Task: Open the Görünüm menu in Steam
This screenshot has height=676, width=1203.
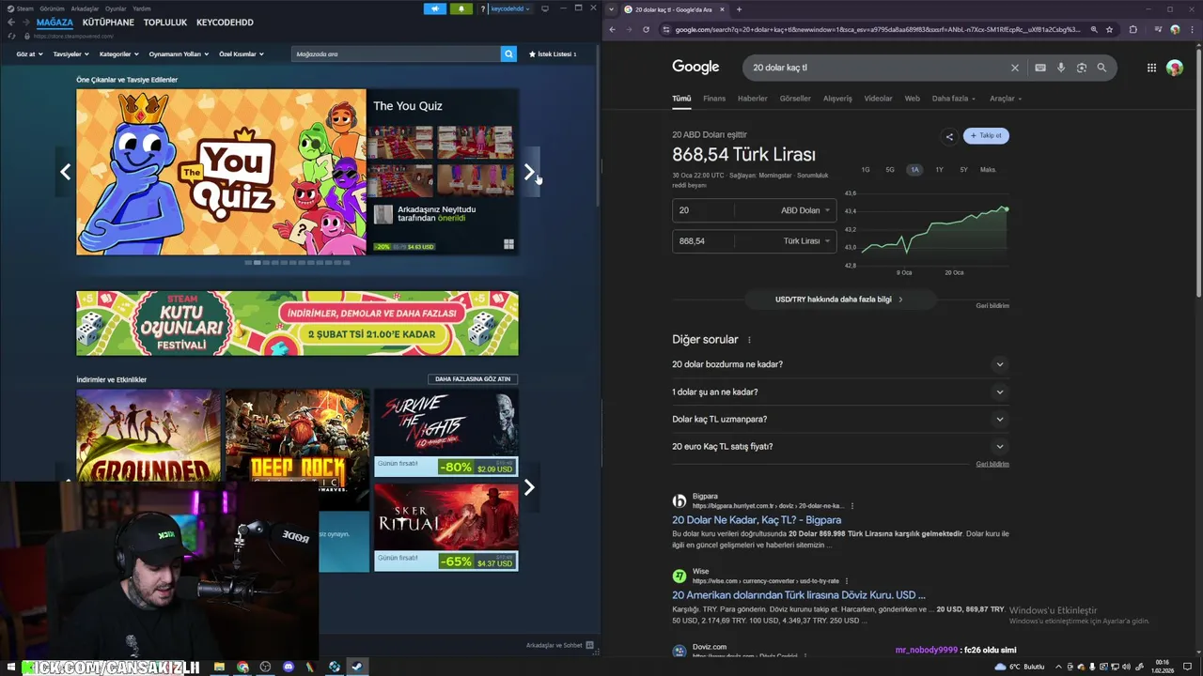Action: 52,8
